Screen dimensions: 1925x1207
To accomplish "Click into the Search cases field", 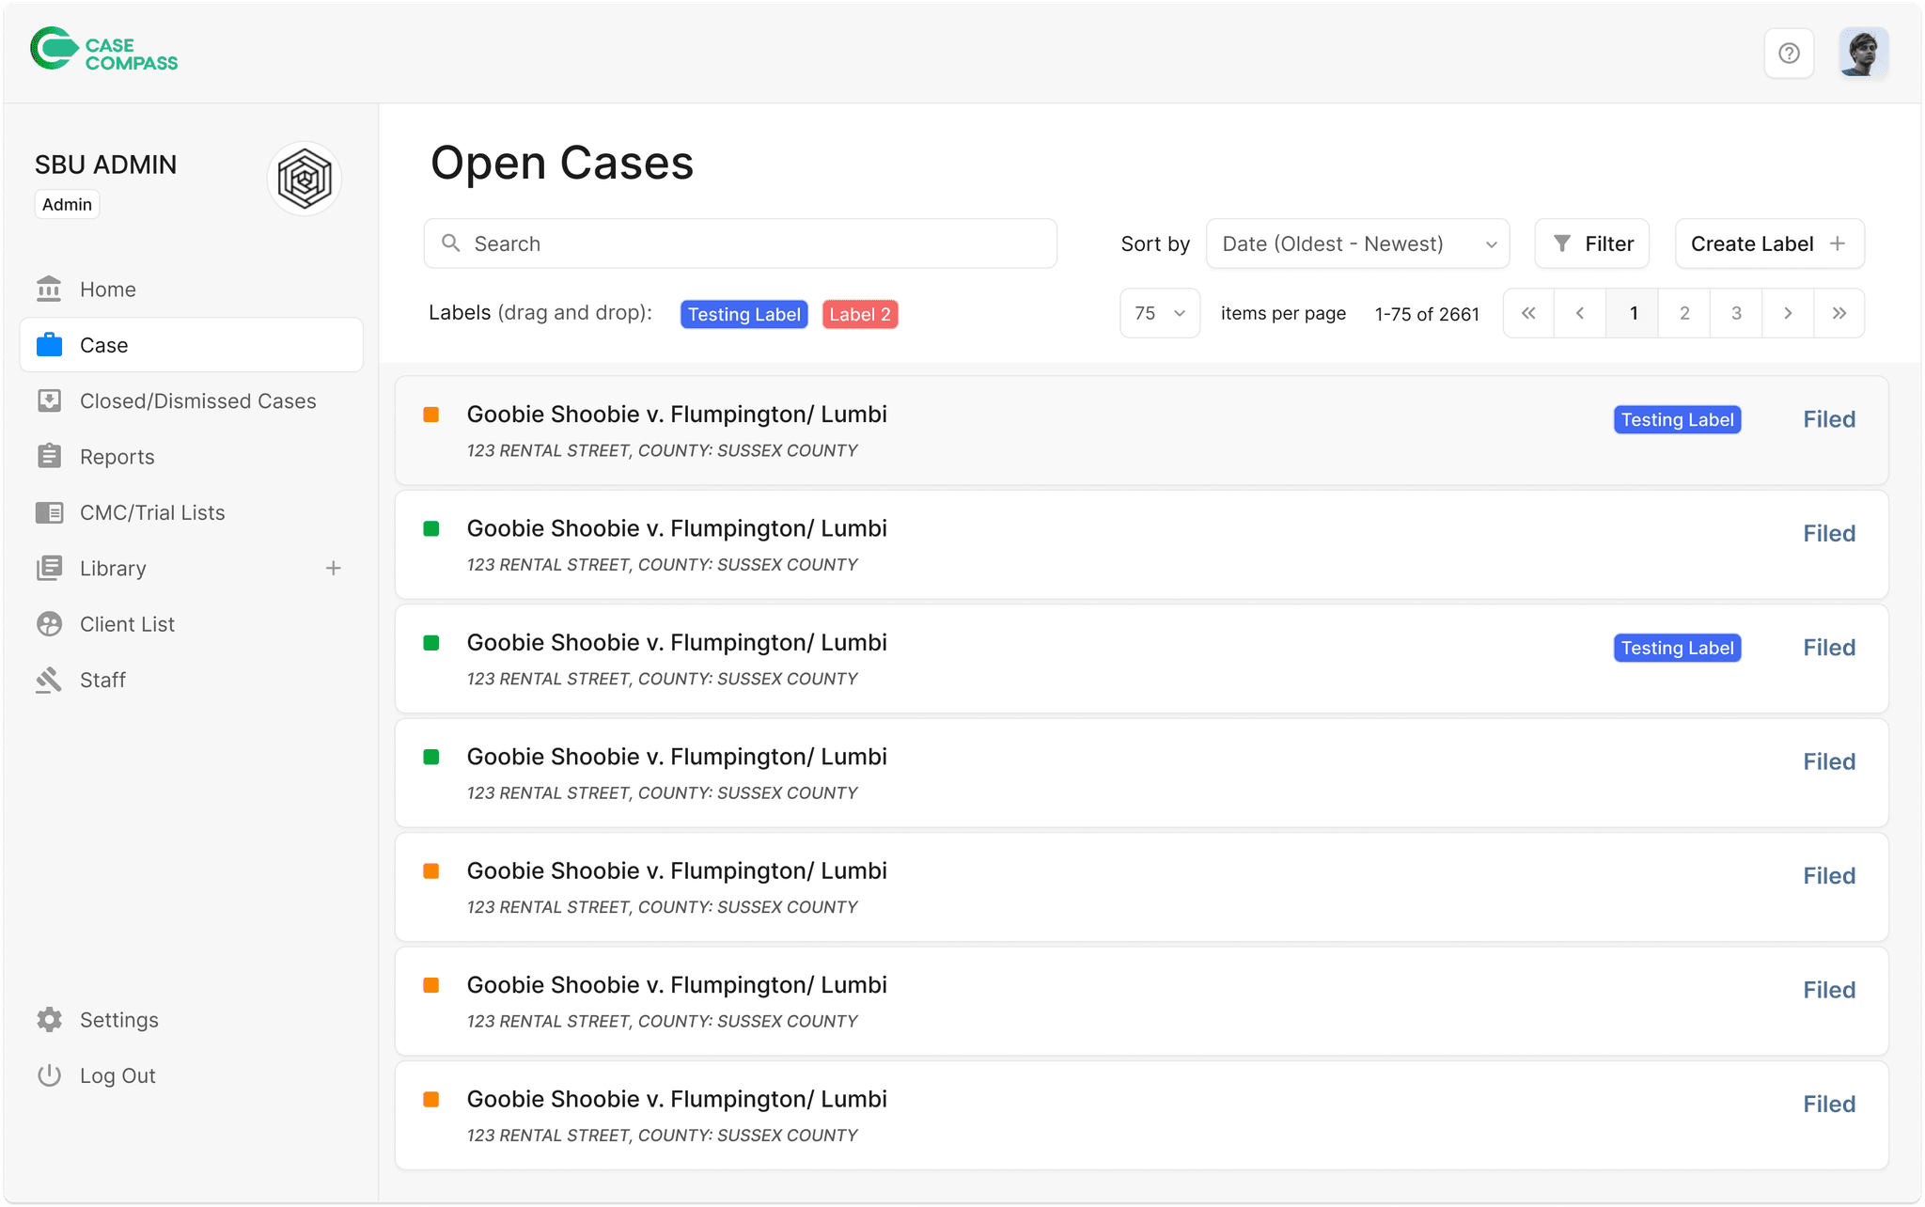I will [x=741, y=244].
